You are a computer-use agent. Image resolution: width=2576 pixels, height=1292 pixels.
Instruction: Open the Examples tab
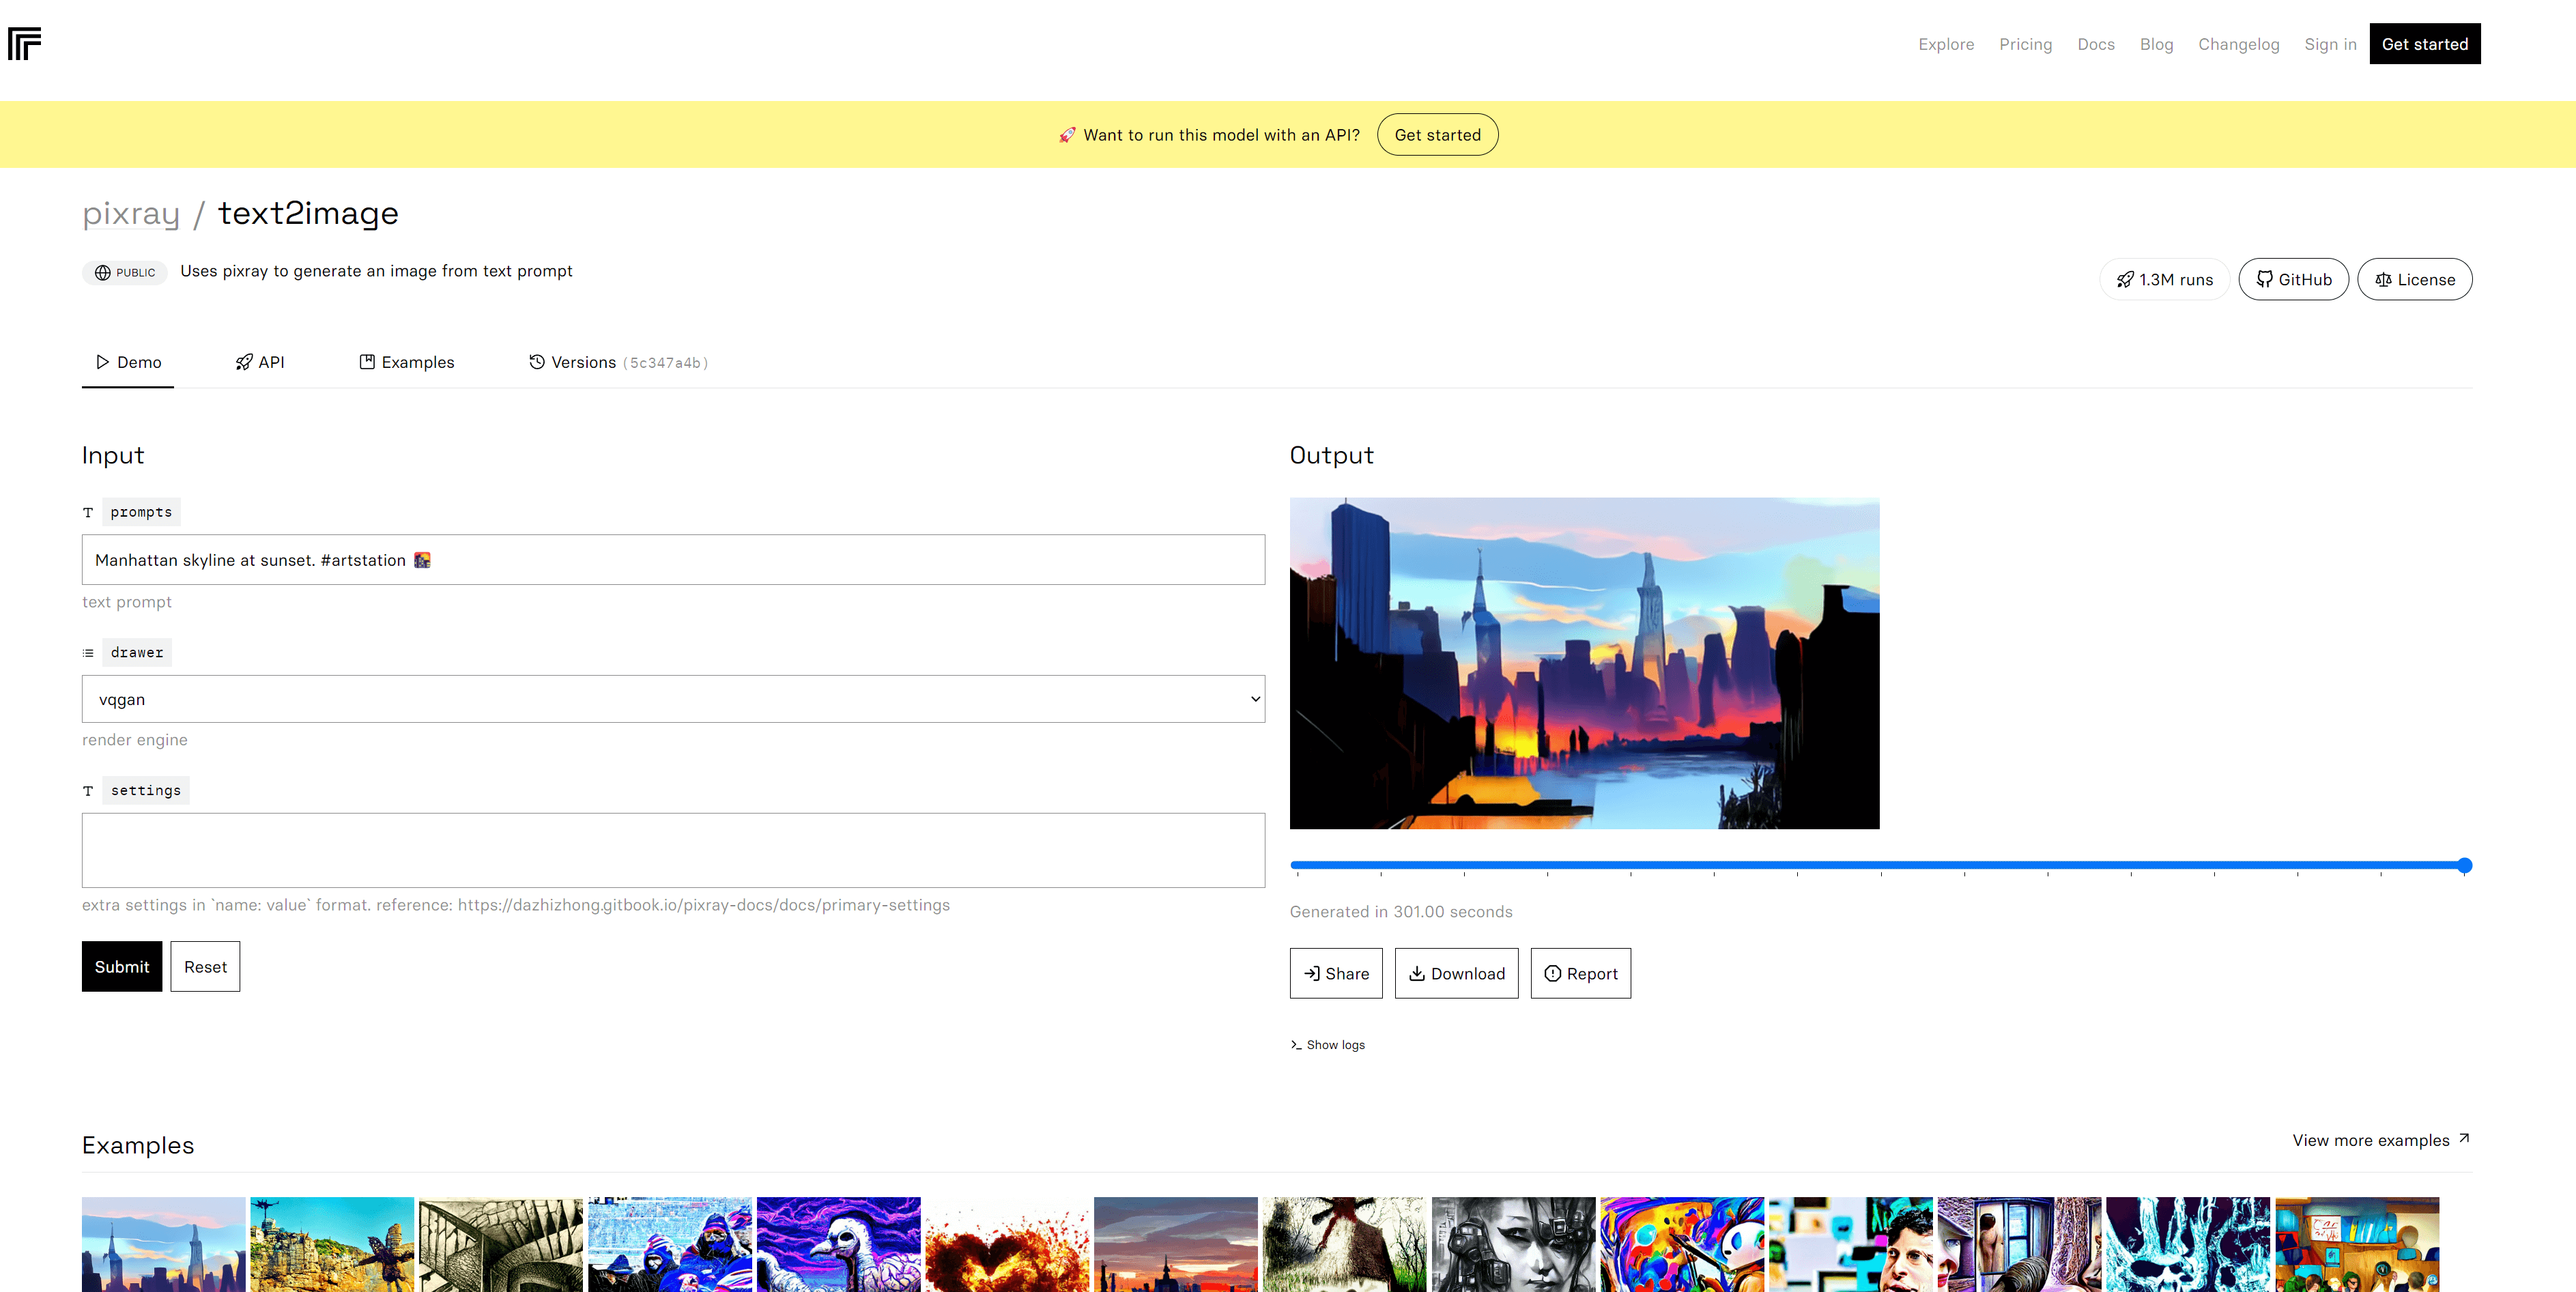(x=407, y=362)
